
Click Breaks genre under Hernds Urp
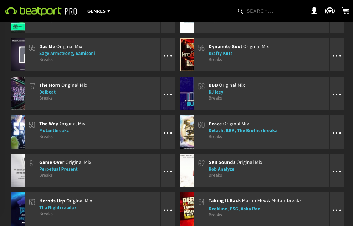(x=46, y=214)
